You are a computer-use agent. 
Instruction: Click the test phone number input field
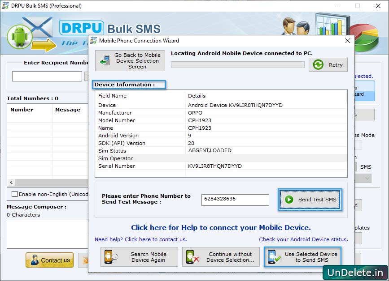tap(235, 200)
